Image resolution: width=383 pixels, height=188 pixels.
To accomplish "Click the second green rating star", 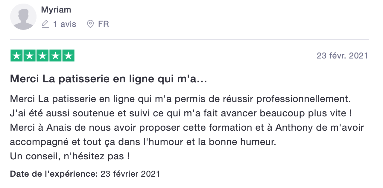I will pyautogui.click(x=29, y=56).
